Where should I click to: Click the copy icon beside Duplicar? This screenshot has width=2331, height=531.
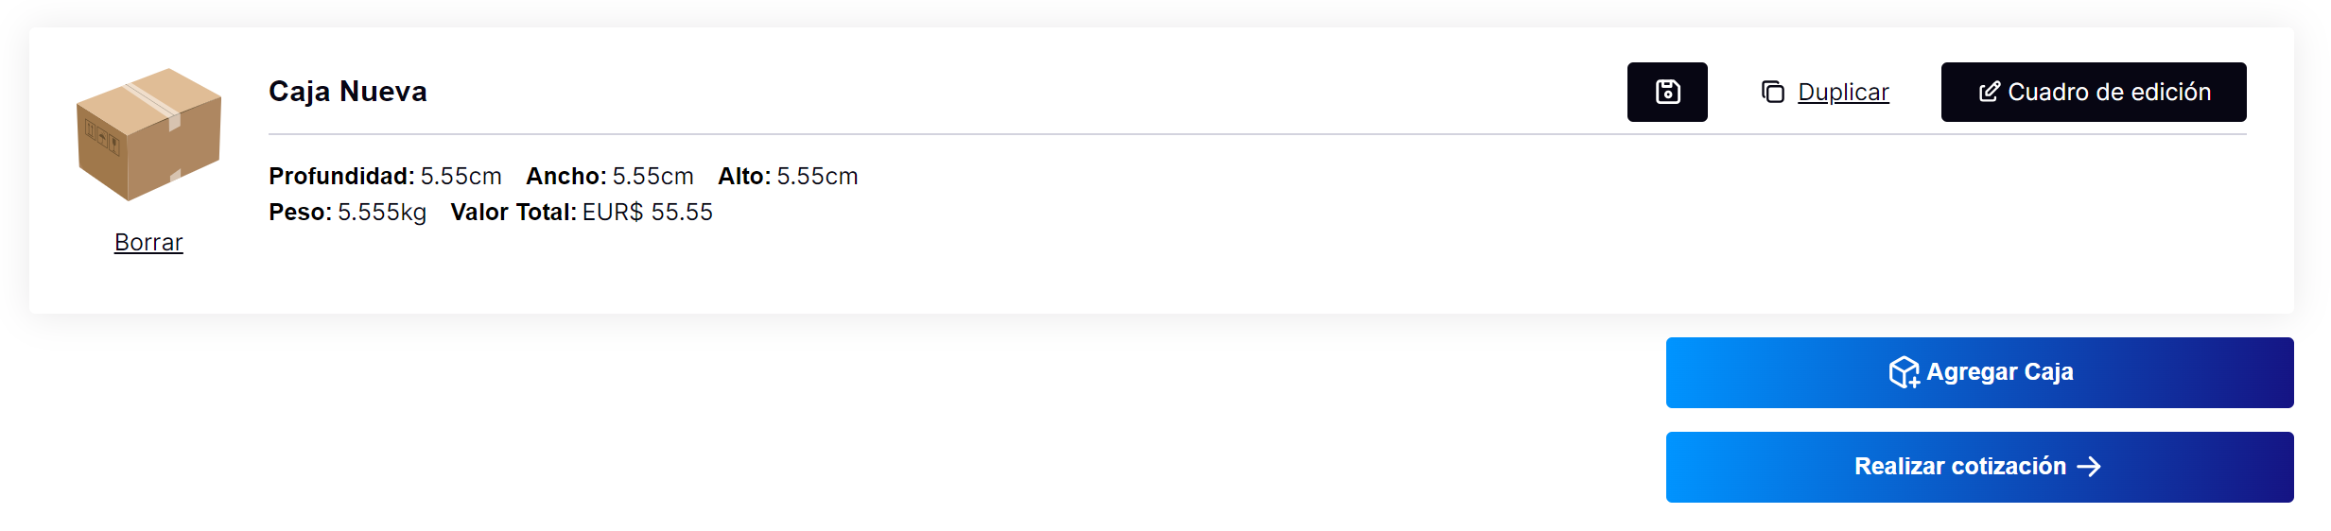click(x=1773, y=92)
